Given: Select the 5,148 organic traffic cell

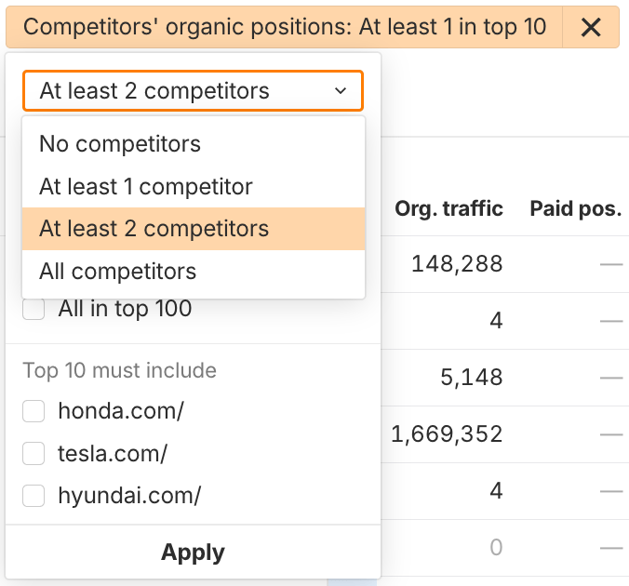Looking at the screenshot, I should [x=472, y=378].
